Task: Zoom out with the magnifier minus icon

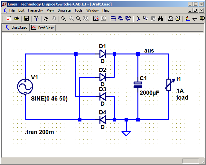Action: [x=79, y=19]
